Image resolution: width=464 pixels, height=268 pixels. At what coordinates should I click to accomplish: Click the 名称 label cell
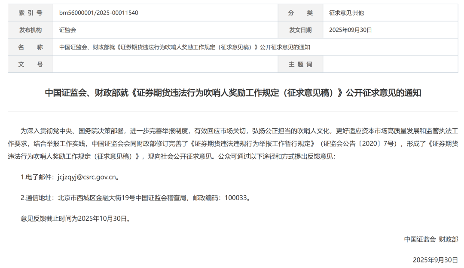(x=31, y=47)
